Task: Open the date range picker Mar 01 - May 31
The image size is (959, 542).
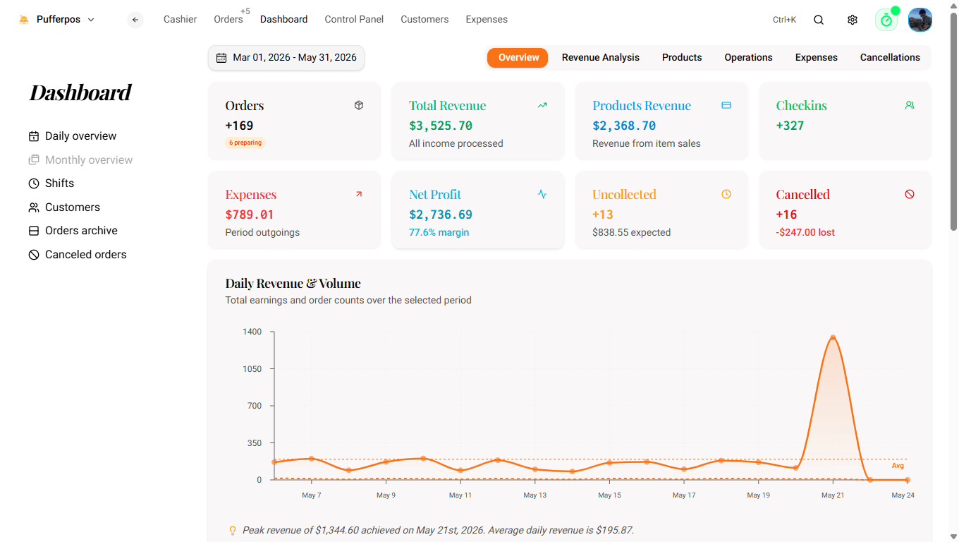Action: (x=286, y=58)
